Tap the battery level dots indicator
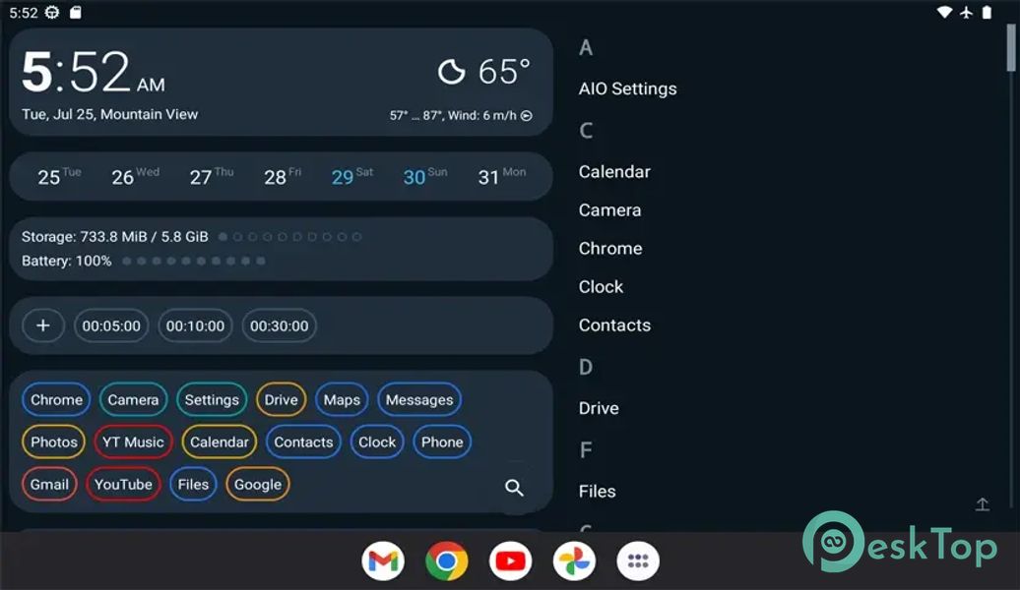 [193, 262]
